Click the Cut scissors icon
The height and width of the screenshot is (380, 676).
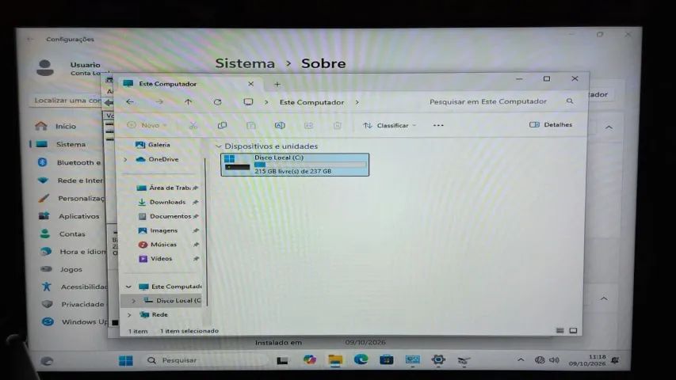(x=193, y=125)
